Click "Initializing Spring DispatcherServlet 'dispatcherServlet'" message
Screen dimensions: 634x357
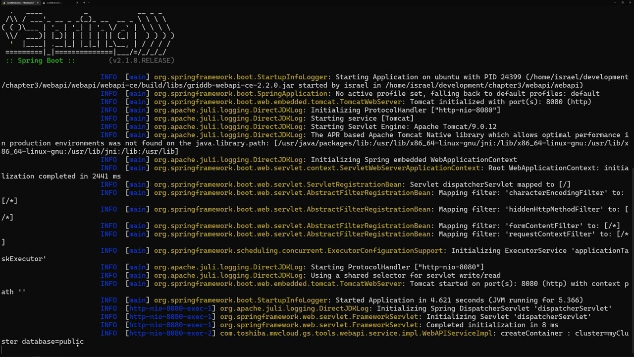[494, 308]
